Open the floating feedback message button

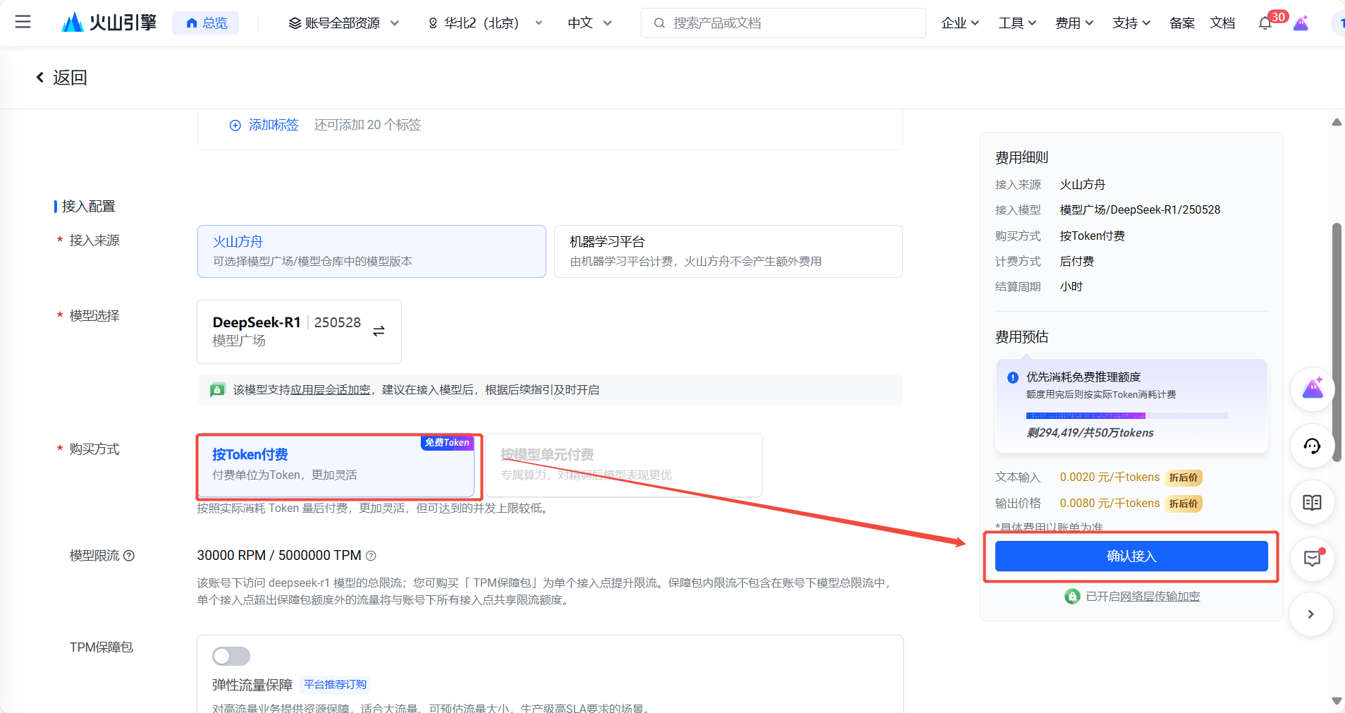[1312, 559]
